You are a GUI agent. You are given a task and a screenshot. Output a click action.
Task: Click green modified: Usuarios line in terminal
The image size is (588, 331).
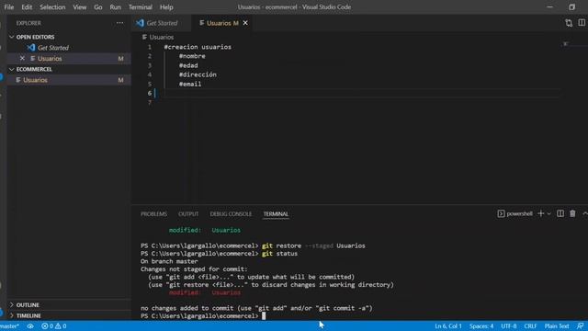pyautogui.click(x=205, y=230)
